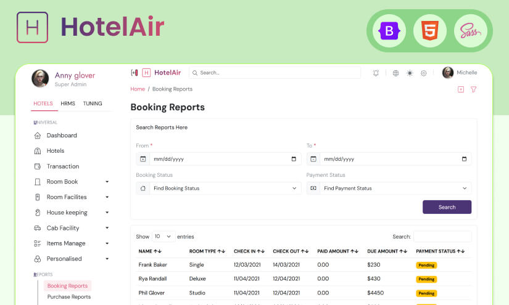Image resolution: width=509 pixels, height=305 pixels.
Task: Click the sidebar collapse toggle icon
Action: click(x=134, y=73)
